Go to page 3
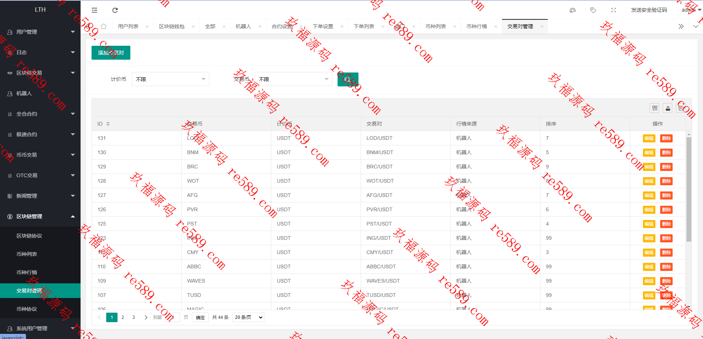The image size is (703, 339). pos(134,317)
